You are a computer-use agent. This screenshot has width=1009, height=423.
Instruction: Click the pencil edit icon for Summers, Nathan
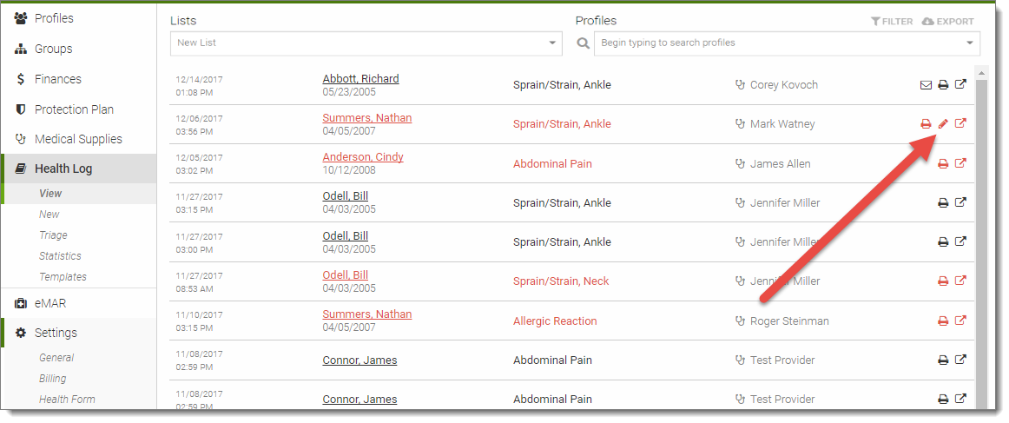click(x=943, y=123)
